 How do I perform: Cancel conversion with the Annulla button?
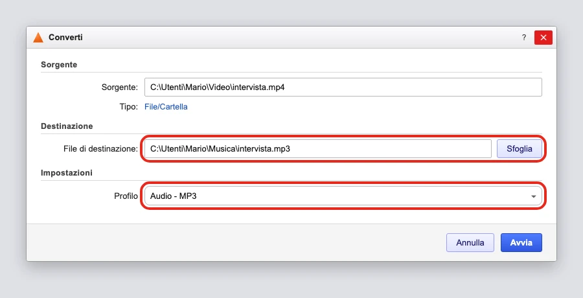(x=470, y=242)
